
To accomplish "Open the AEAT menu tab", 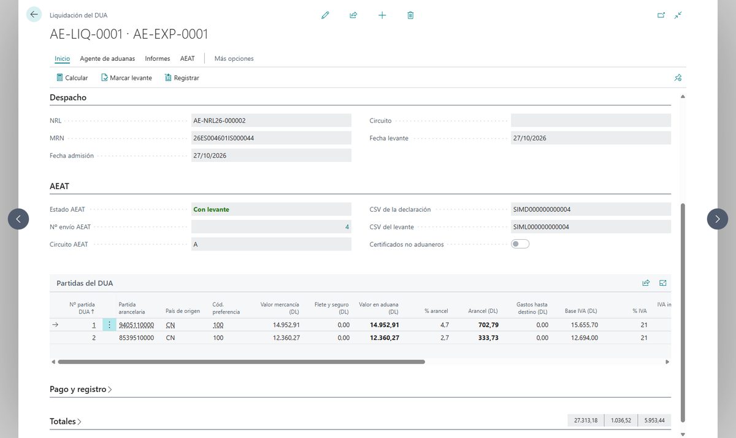I will pos(187,59).
